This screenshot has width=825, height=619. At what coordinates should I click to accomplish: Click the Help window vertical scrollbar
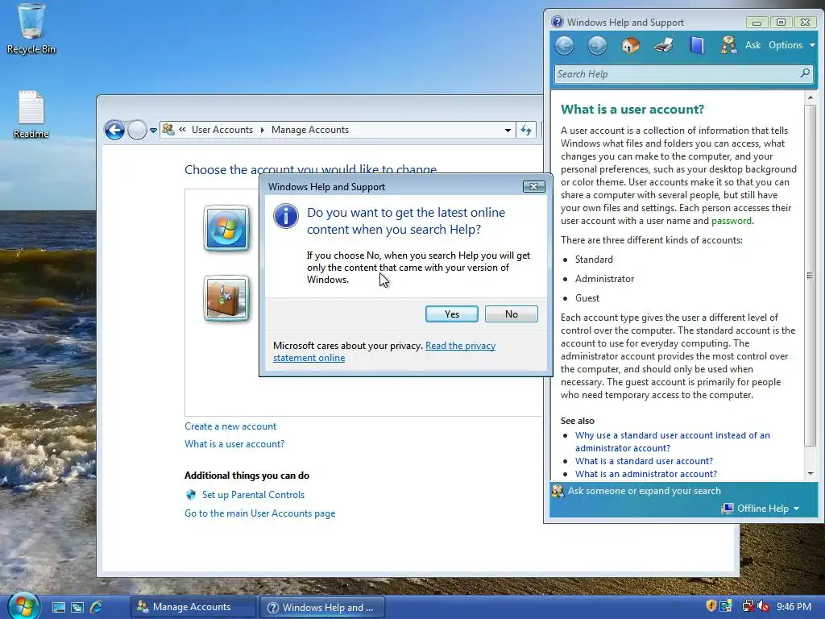click(810, 276)
